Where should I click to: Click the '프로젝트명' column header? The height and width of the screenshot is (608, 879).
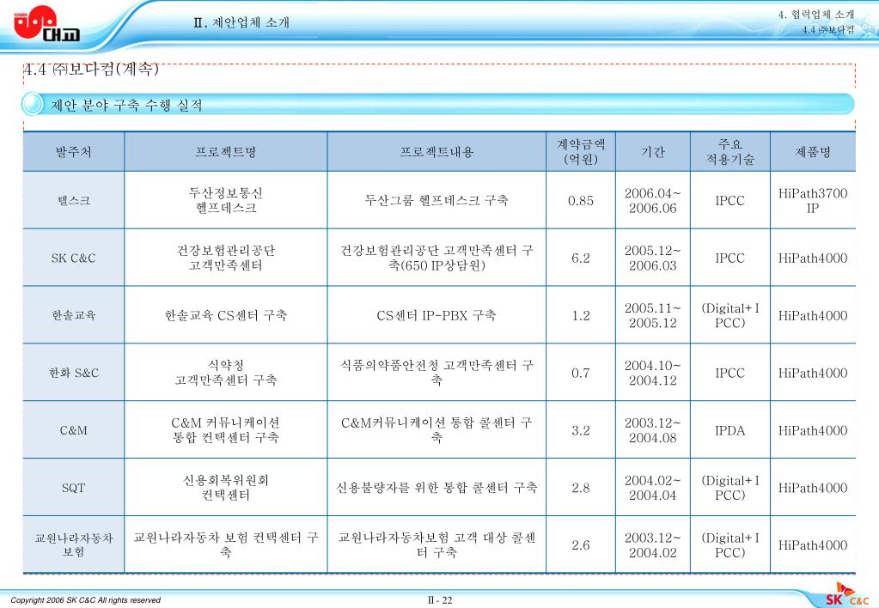[x=226, y=152]
